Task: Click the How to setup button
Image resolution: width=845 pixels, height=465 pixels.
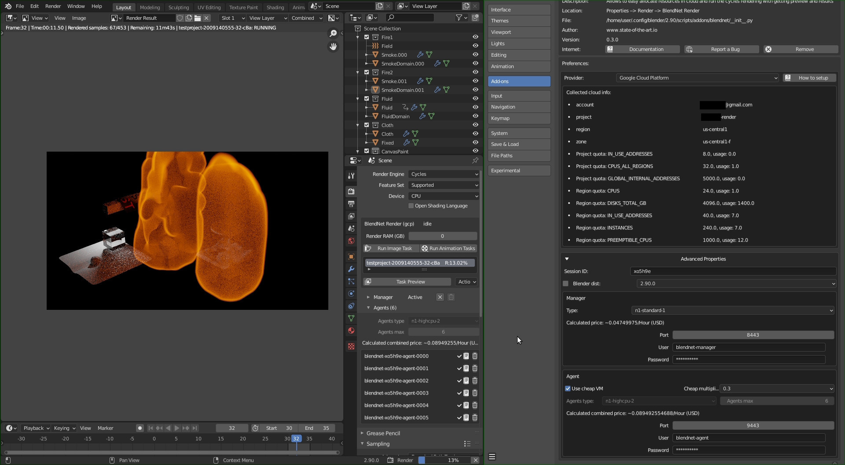Action: 809,78
